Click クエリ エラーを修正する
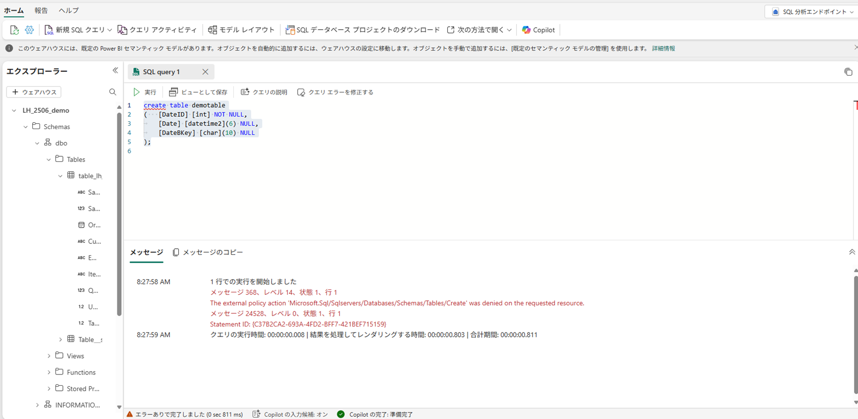The width and height of the screenshot is (858, 419). (x=335, y=93)
